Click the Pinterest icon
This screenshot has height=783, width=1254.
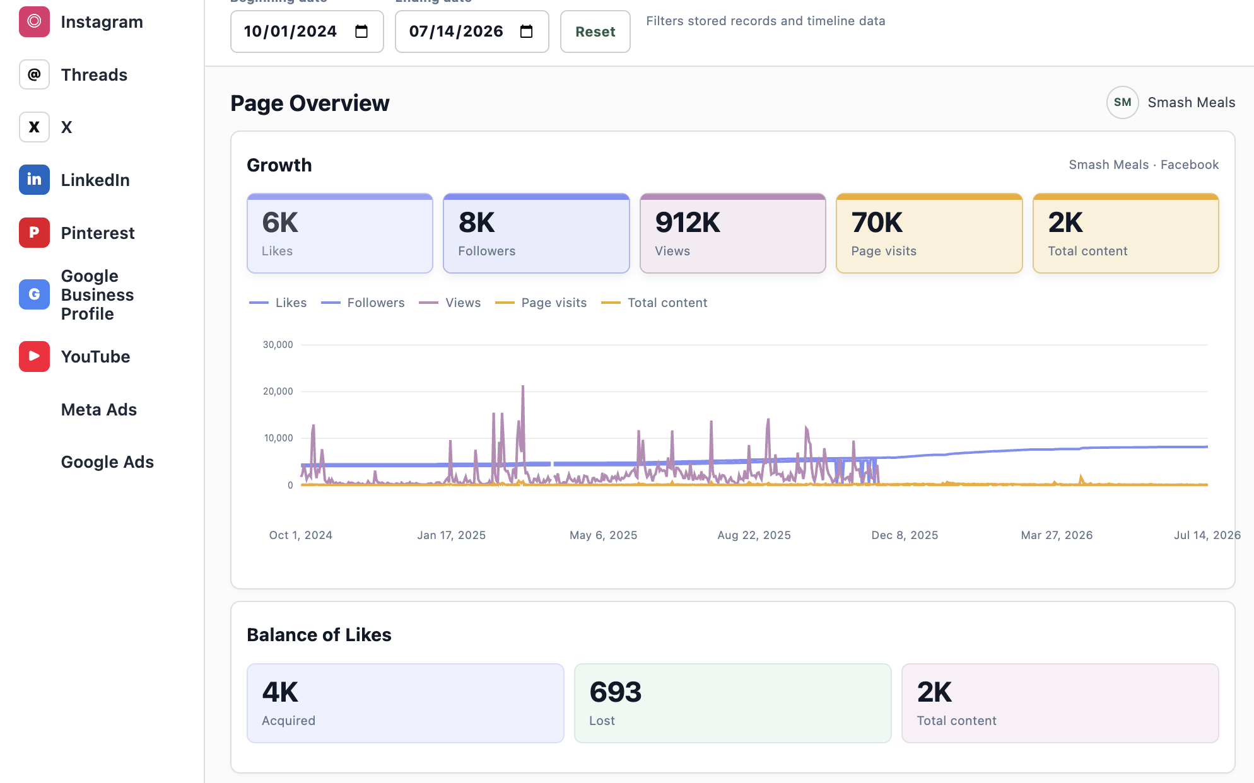(34, 233)
